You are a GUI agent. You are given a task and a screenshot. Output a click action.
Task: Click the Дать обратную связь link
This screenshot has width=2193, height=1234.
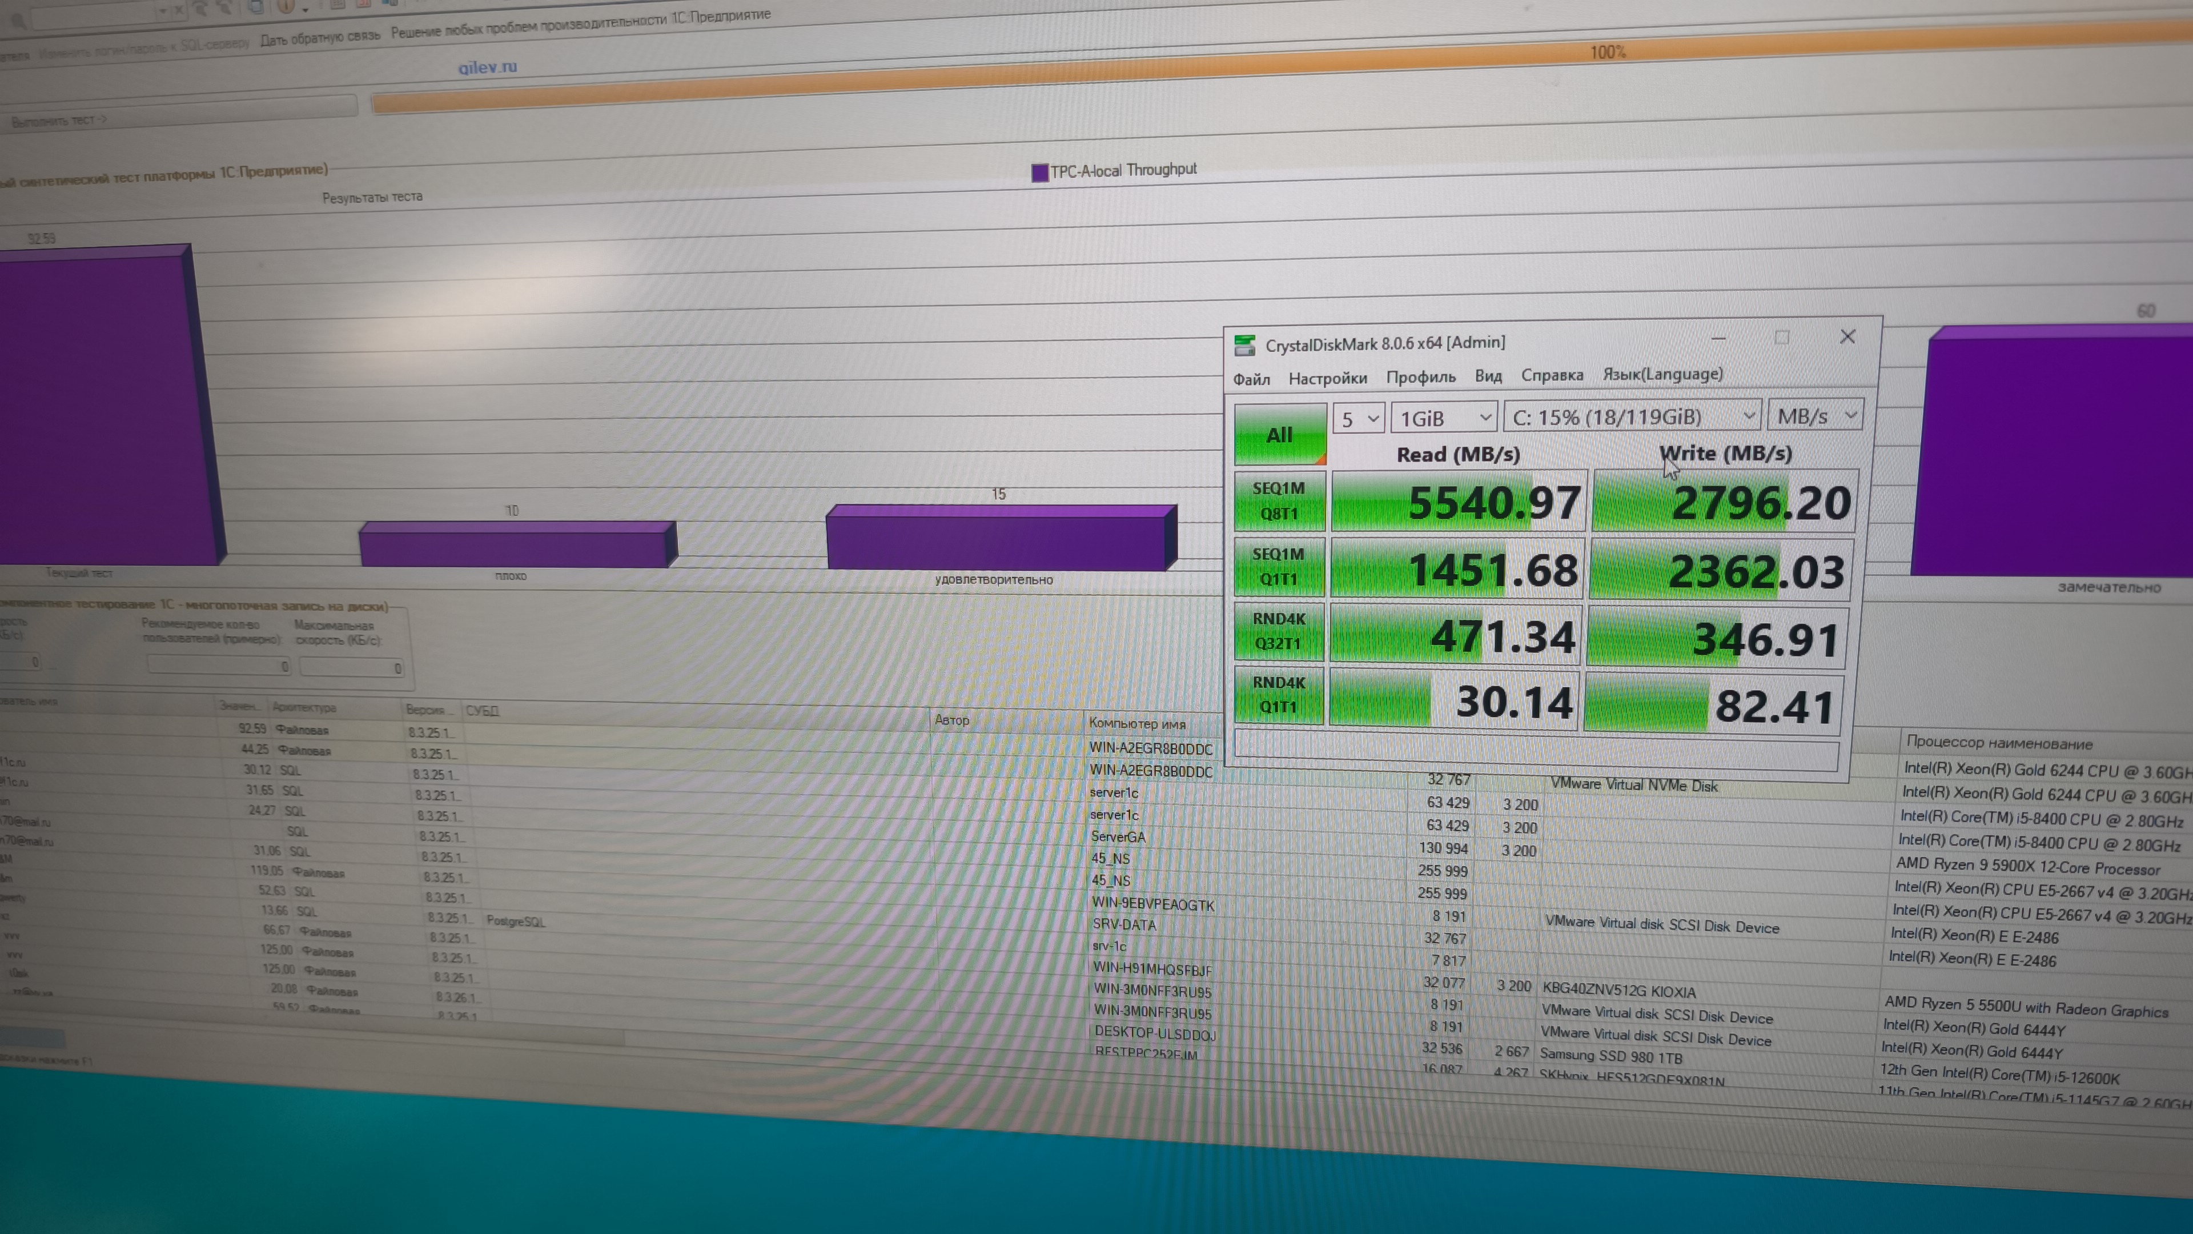(x=320, y=38)
